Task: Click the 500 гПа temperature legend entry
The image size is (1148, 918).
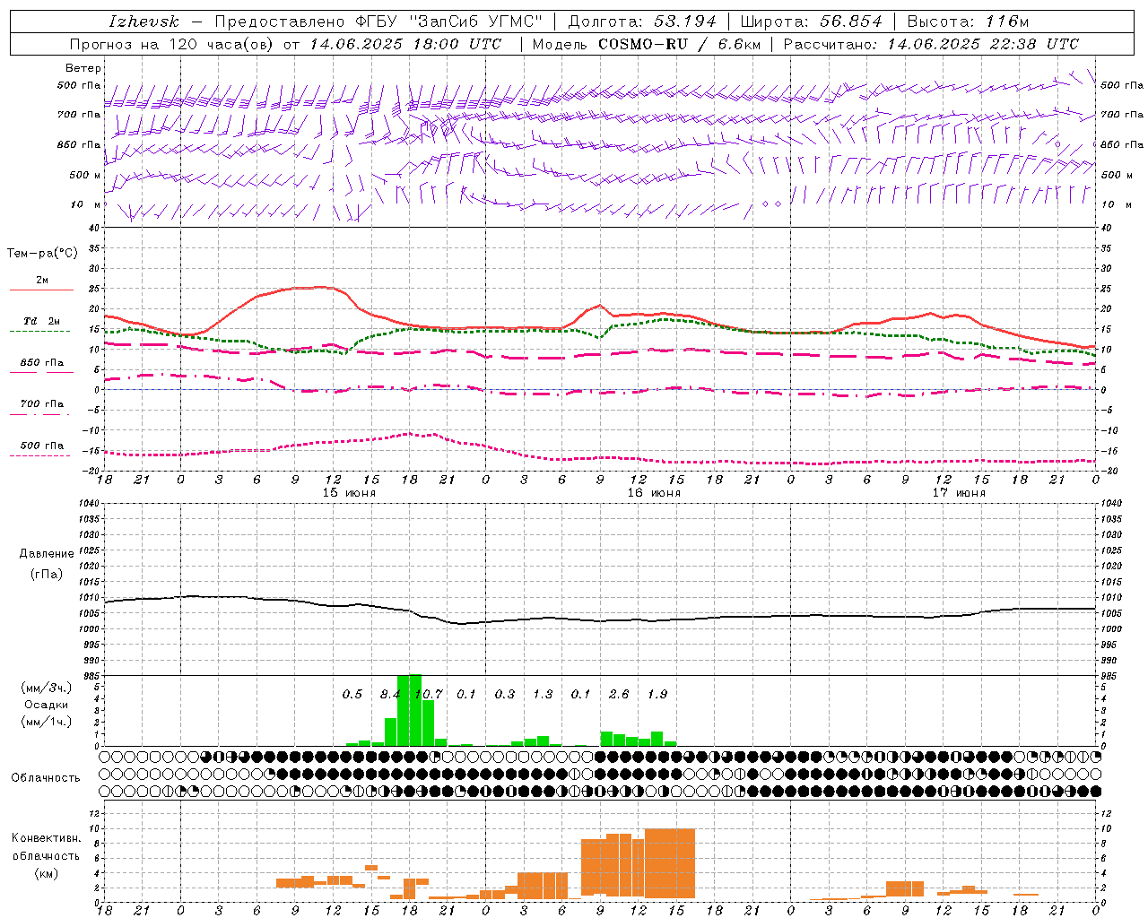Action: click(41, 446)
